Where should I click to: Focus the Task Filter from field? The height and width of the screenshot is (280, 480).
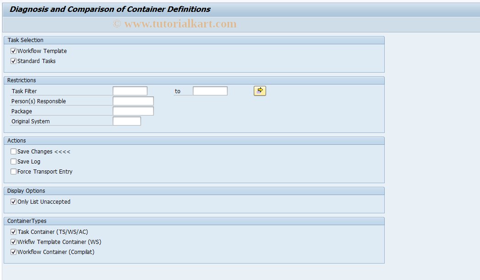130,91
